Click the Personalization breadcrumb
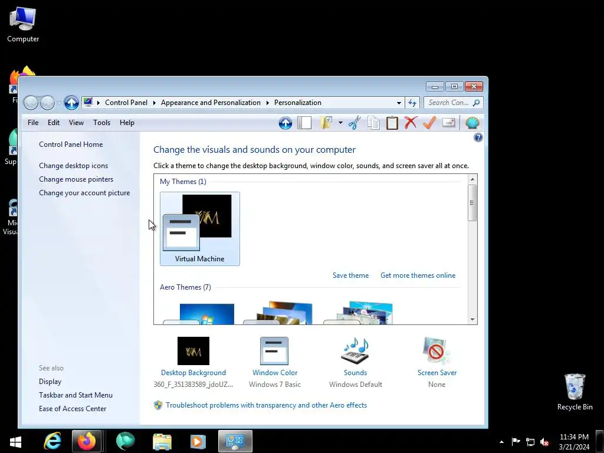 point(298,103)
